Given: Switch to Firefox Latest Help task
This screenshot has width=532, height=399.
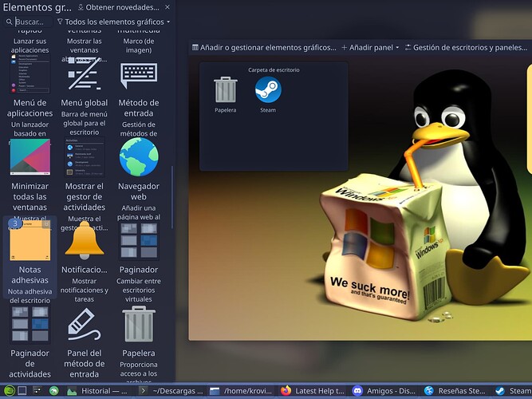Looking at the screenshot, I should point(313,391).
